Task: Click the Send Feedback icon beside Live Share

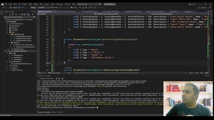Action: point(210,8)
